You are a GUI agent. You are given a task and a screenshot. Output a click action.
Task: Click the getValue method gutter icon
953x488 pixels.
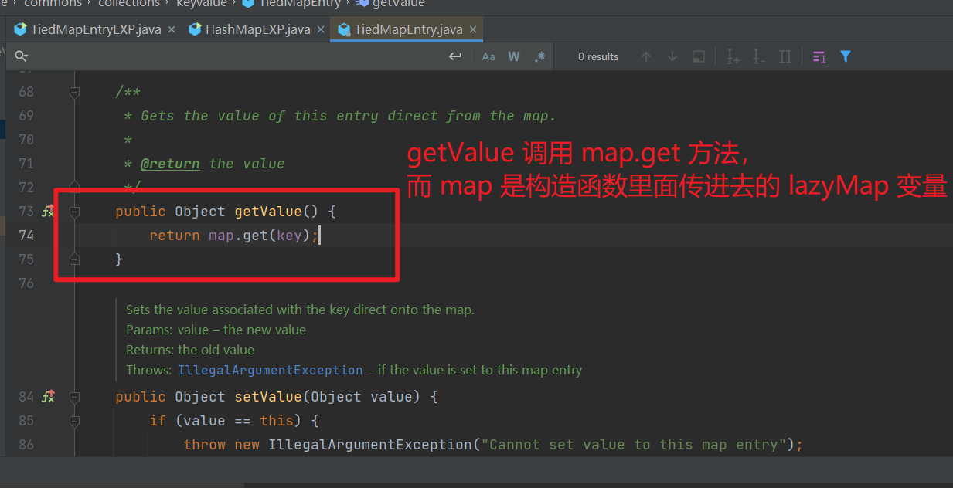click(x=48, y=210)
